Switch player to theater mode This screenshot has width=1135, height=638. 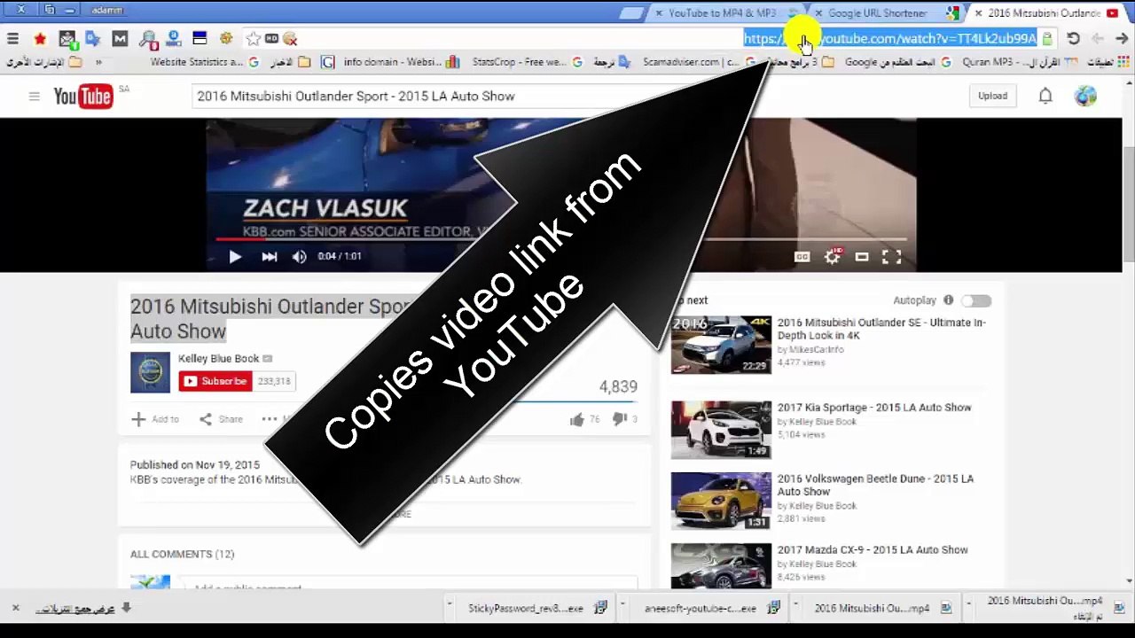(862, 256)
